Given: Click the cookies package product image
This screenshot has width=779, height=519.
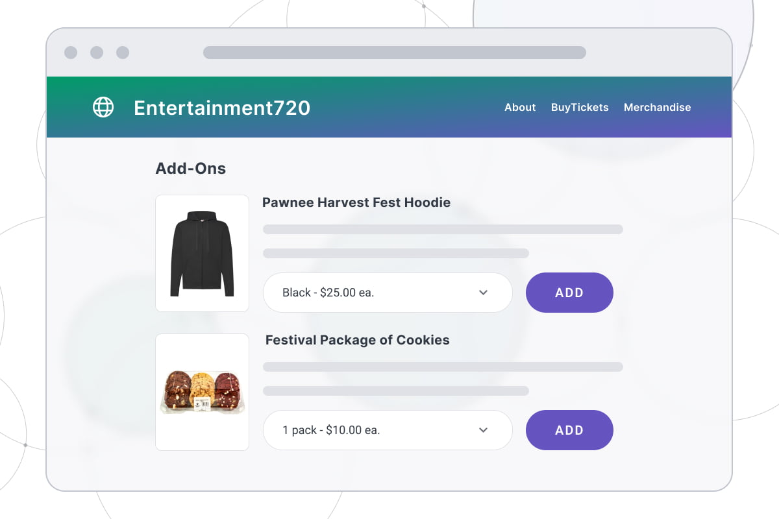Looking at the screenshot, I should pos(202,391).
